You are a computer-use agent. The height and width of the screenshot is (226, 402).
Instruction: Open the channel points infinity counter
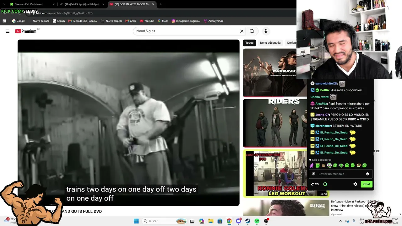point(315,184)
